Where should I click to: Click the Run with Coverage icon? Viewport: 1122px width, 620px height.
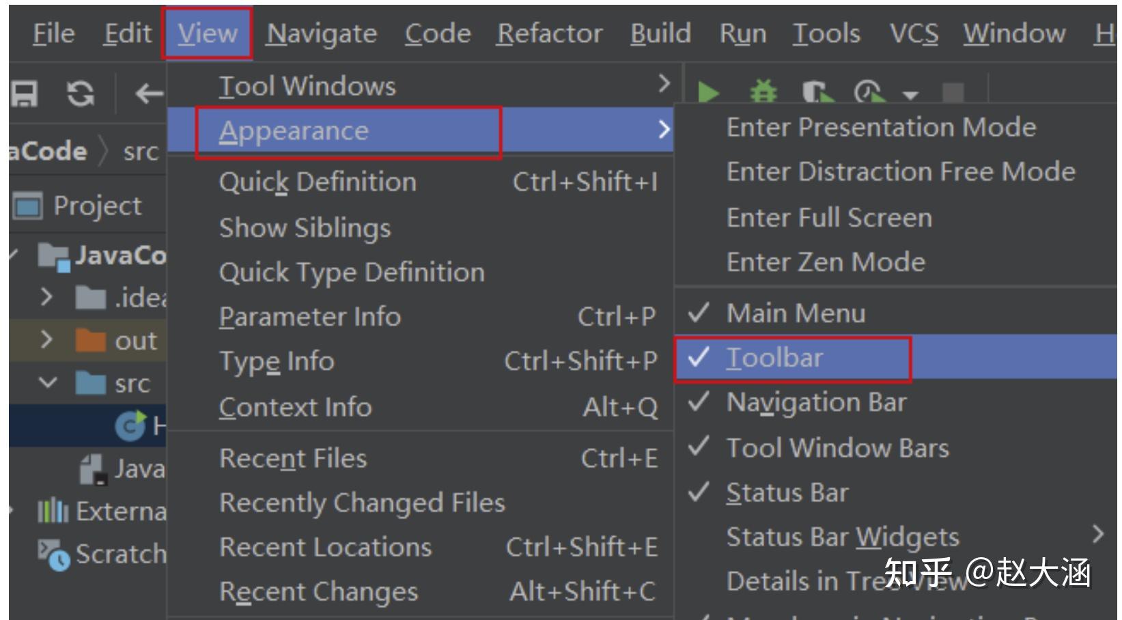click(x=817, y=91)
